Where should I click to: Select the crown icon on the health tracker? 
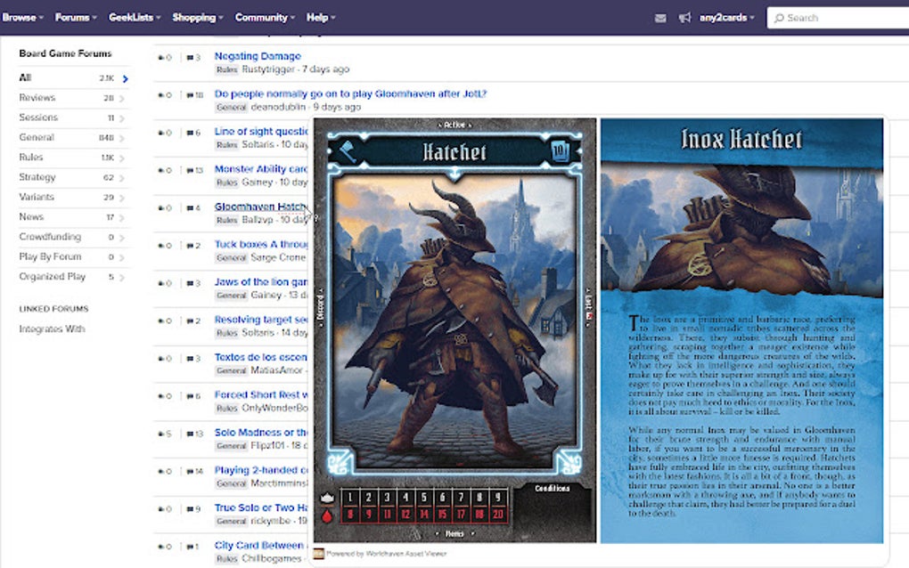[327, 497]
